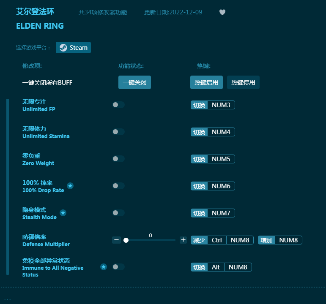The image size is (326, 304).
Task: Click the 热键停用 button
Action: pos(243,82)
